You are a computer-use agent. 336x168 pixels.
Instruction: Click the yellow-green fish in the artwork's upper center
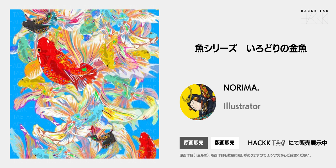(107, 53)
